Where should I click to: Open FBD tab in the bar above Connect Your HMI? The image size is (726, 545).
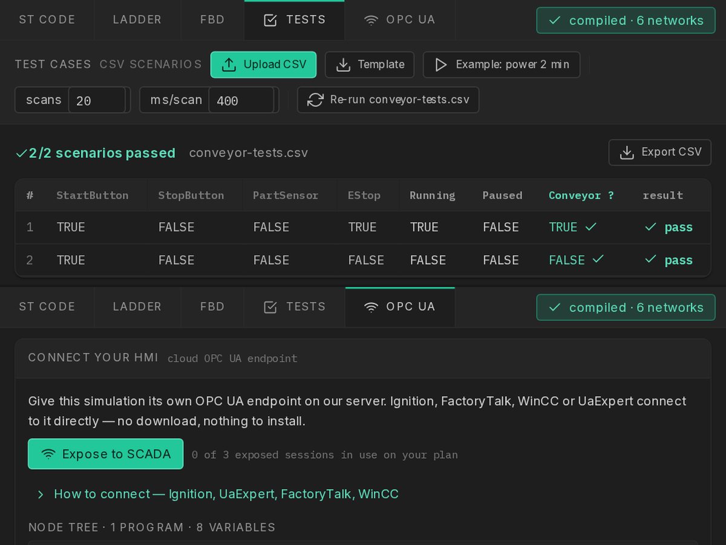(212, 306)
